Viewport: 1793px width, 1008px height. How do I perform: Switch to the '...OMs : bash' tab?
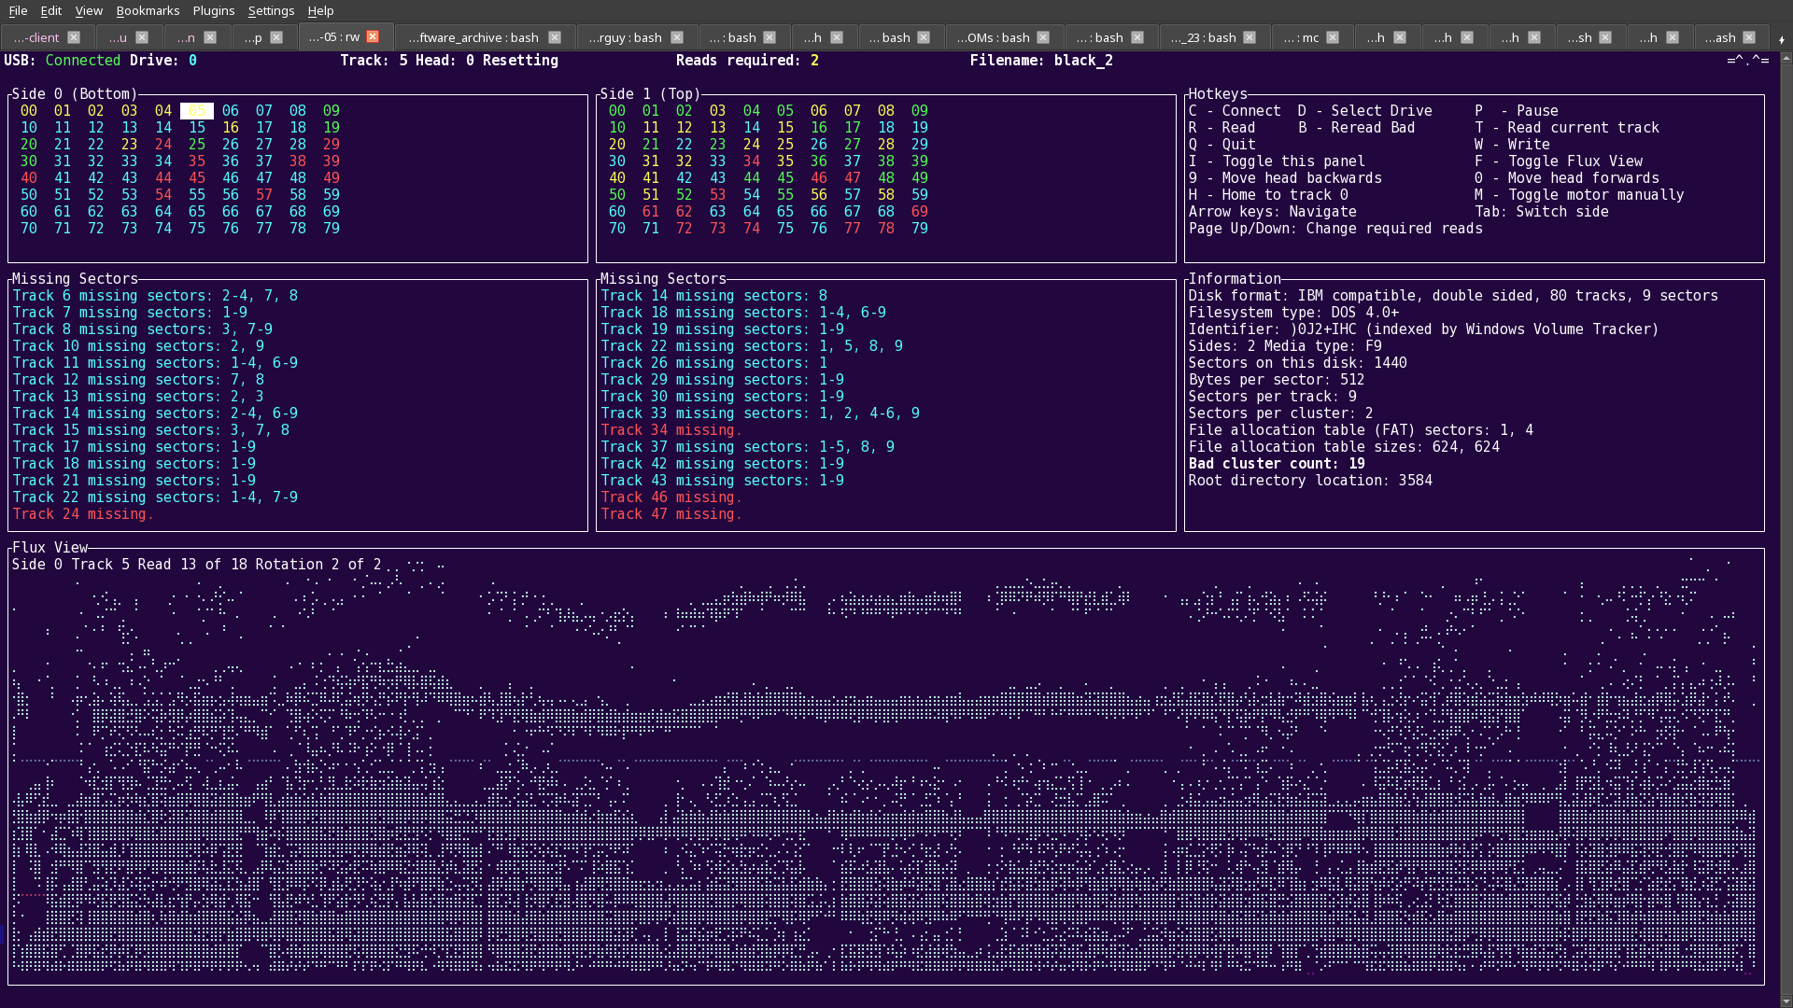tap(993, 37)
